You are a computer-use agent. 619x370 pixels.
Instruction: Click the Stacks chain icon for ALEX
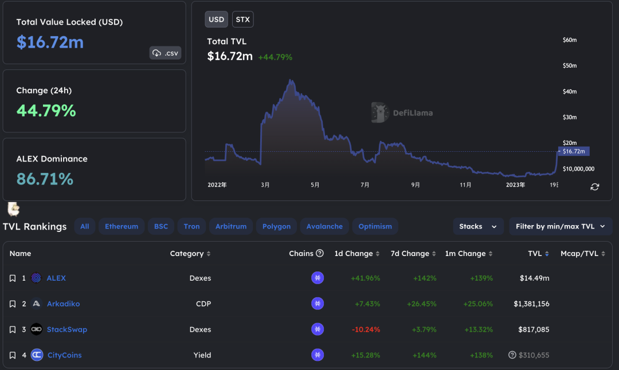coord(318,278)
